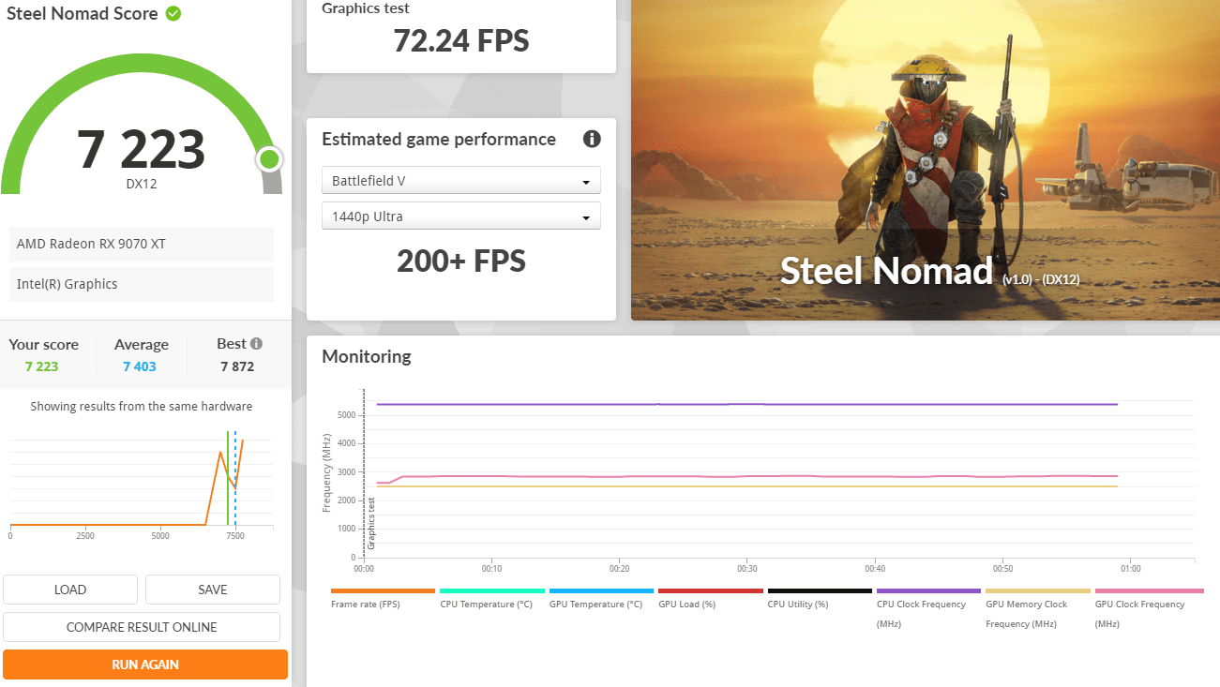Click the Estimated game performance heading
Viewport: 1220px width, 687px height.
click(439, 139)
